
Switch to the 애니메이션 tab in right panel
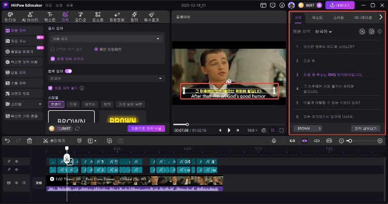363,18
